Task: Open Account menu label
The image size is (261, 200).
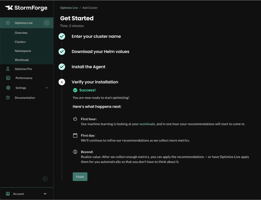Action: point(18,194)
